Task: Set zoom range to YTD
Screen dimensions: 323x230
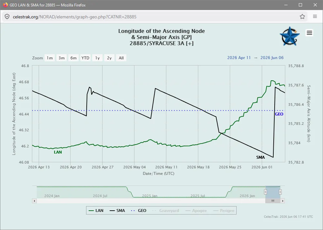Action: coord(85,58)
